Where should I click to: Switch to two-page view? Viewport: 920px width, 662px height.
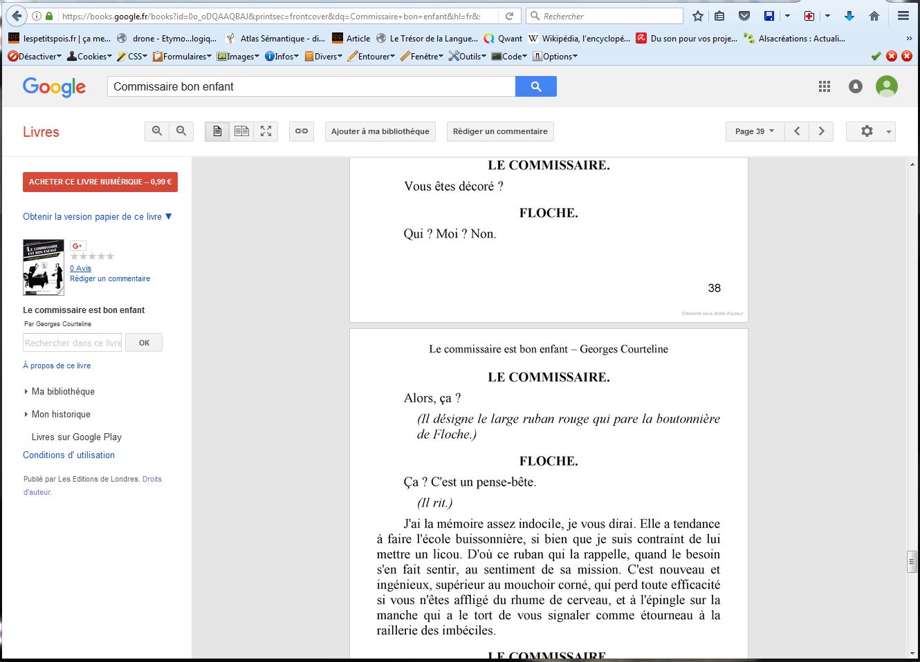coord(241,131)
